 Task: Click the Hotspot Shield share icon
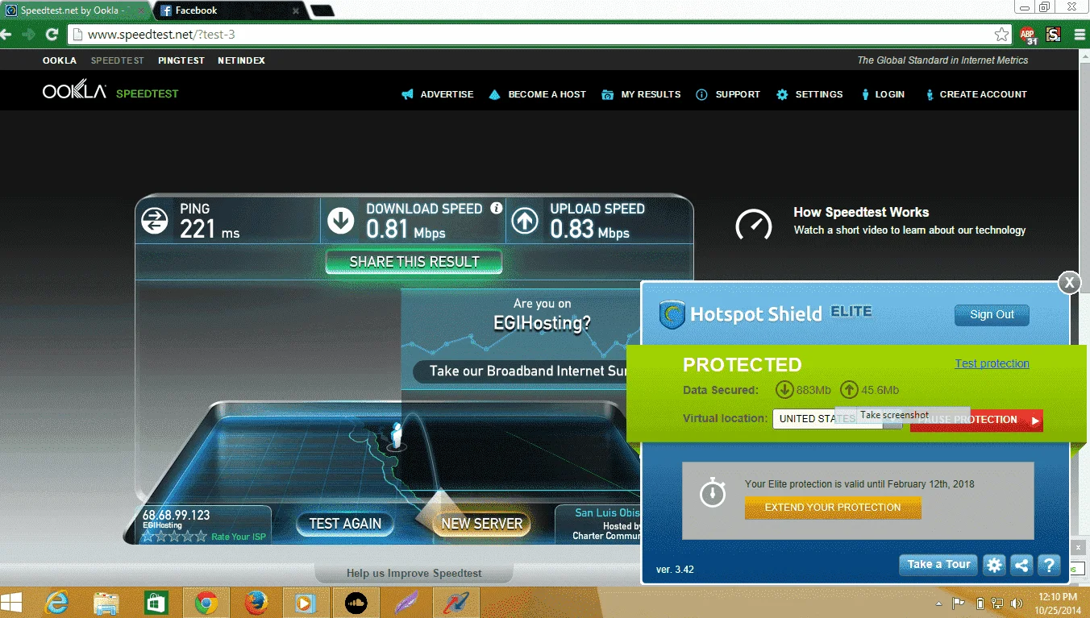pyautogui.click(x=1021, y=565)
